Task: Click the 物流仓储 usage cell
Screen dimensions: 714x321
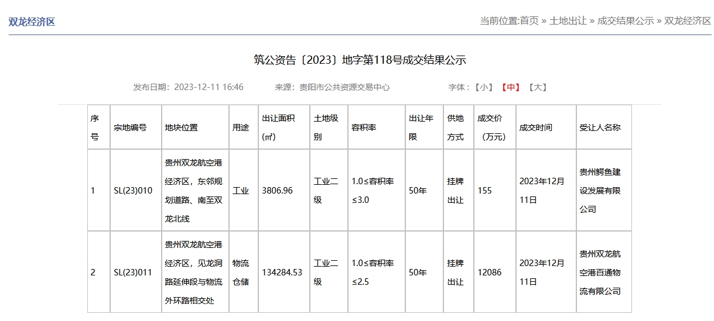Action: (x=241, y=272)
